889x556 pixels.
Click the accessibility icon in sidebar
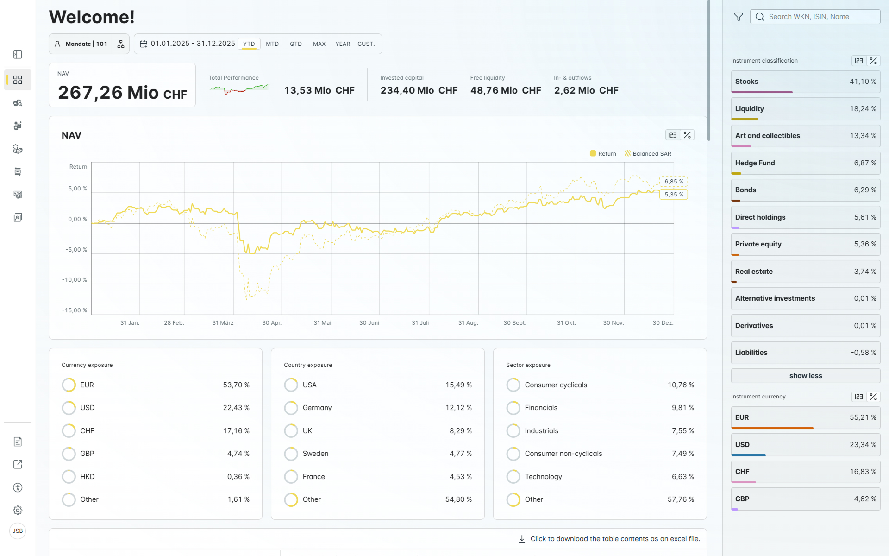[18, 487]
